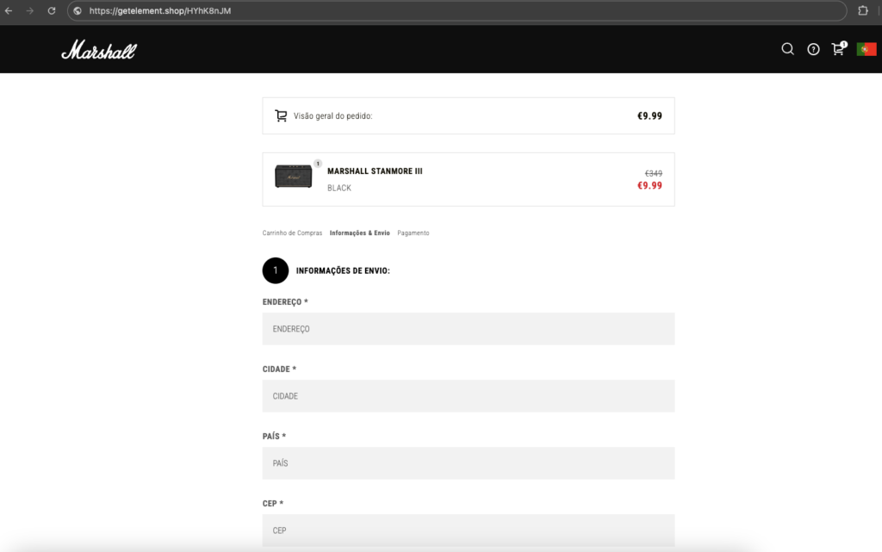Go to Carrinho de Compras step
Image resolution: width=882 pixels, height=552 pixels.
(292, 233)
